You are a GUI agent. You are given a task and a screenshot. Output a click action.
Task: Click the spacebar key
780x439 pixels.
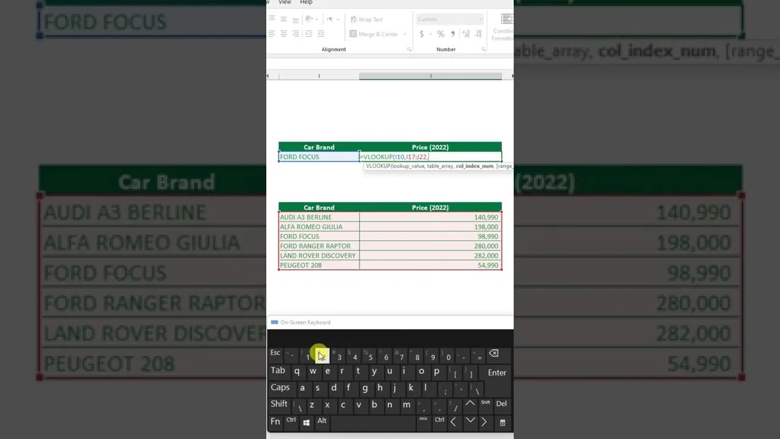[373, 423]
